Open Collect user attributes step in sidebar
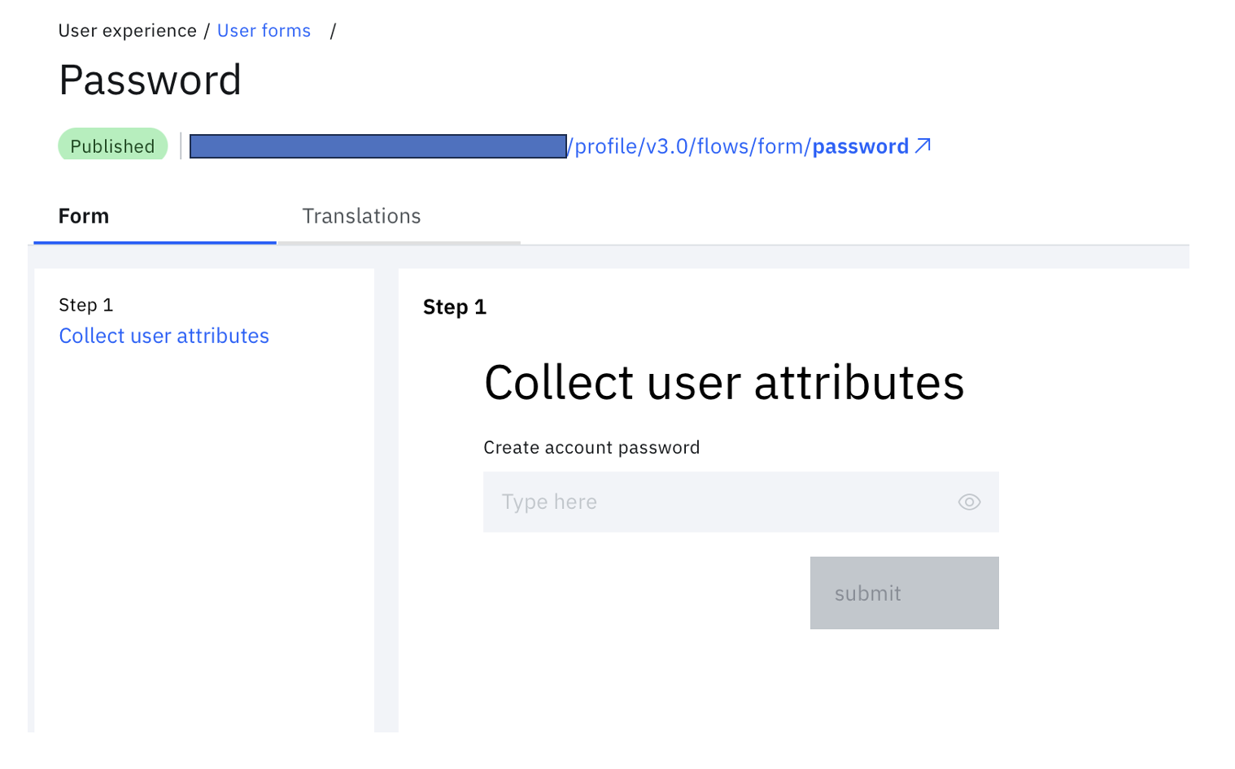Viewport: 1235px width, 769px height. (164, 336)
